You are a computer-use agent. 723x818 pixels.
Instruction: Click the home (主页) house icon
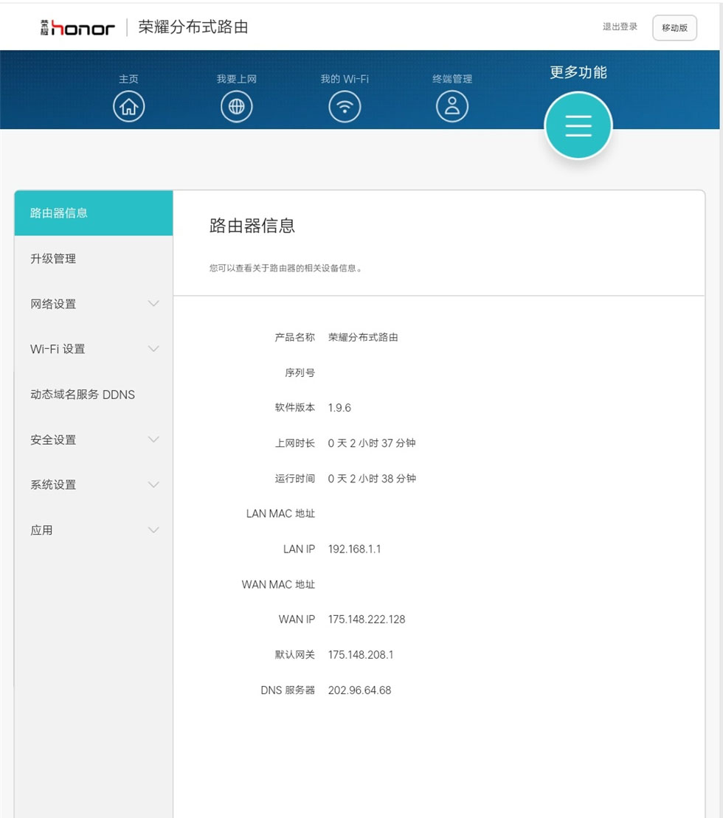coord(128,107)
